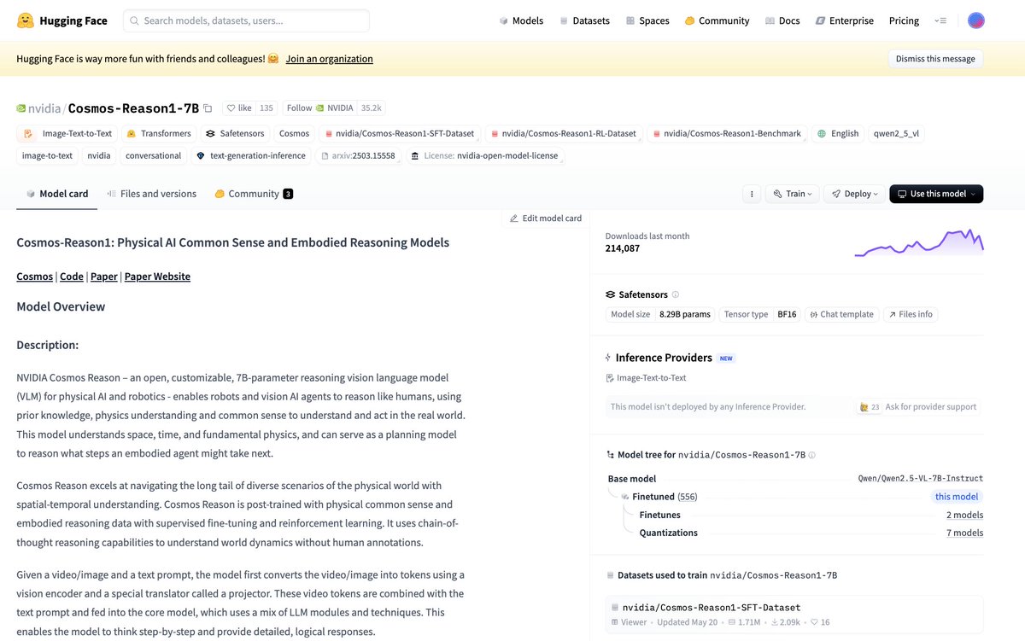Click the Hugging Face logo icon

click(25, 20)
